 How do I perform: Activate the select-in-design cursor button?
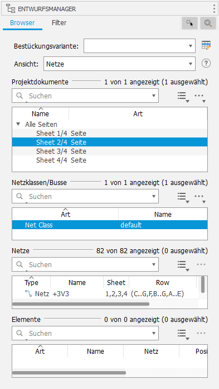tap(189, 23)
